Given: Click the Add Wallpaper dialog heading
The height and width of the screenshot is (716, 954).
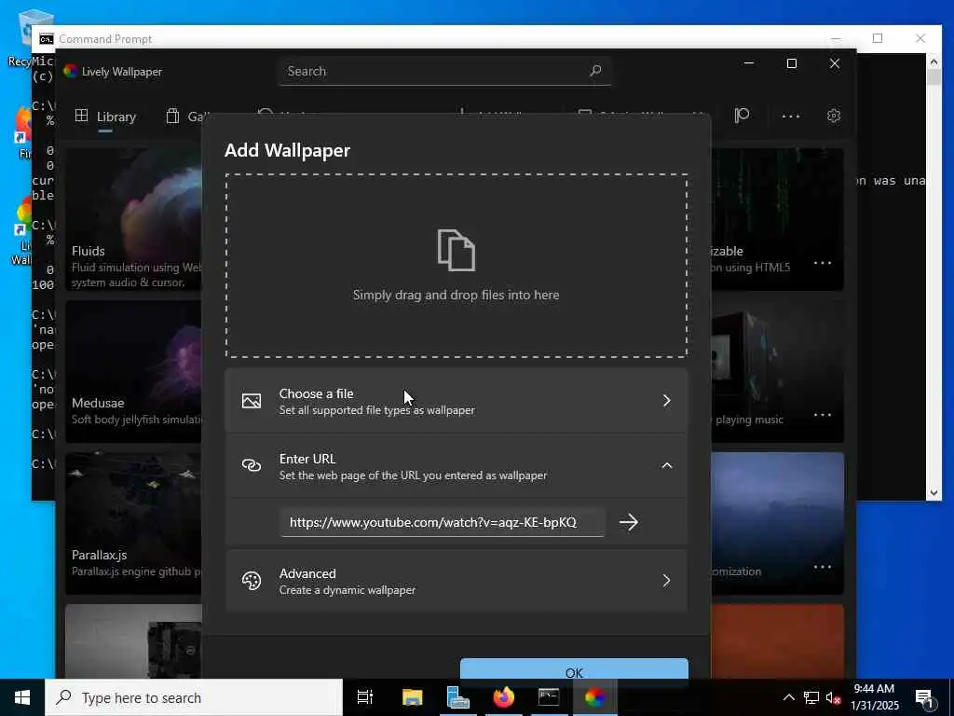Looking at the screenshot, I should point(287,150).
